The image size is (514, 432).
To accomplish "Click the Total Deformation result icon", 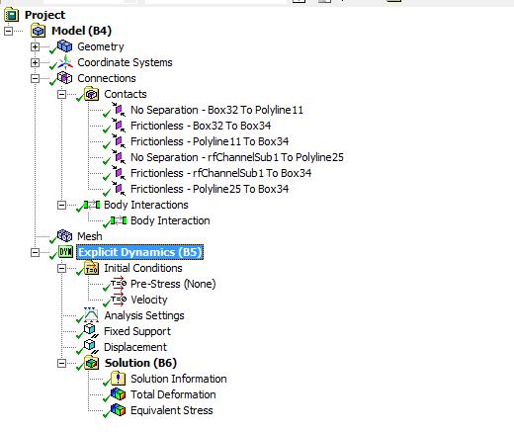I will [118, 394].
